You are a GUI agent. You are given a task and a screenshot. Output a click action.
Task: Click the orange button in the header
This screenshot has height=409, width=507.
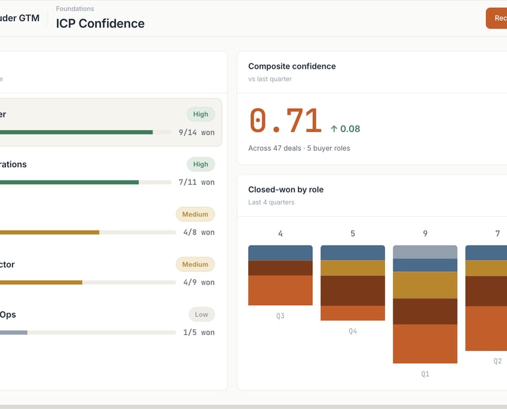[x=496, y=19]
